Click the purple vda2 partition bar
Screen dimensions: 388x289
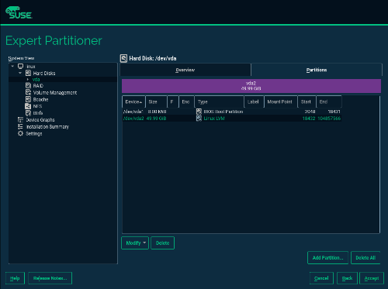coord(251,86)
